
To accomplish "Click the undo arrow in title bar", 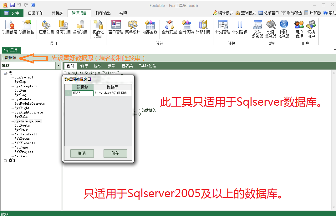I will pos(19,5).
